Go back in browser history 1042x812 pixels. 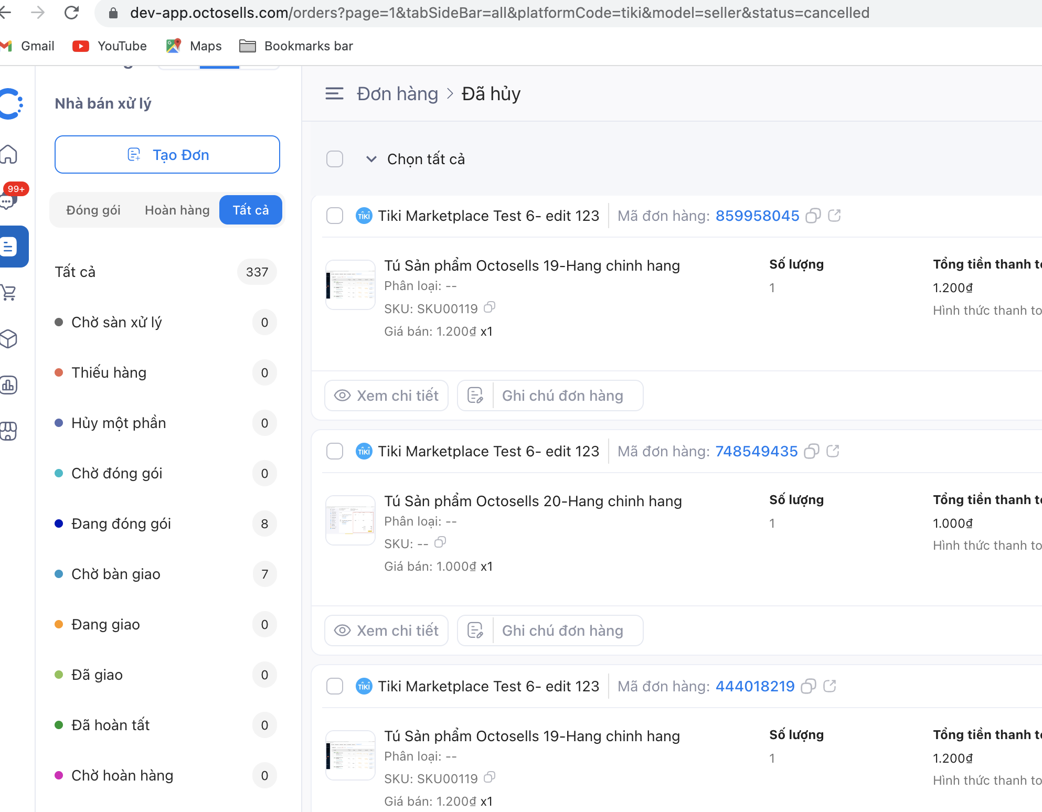click(5, 13)
